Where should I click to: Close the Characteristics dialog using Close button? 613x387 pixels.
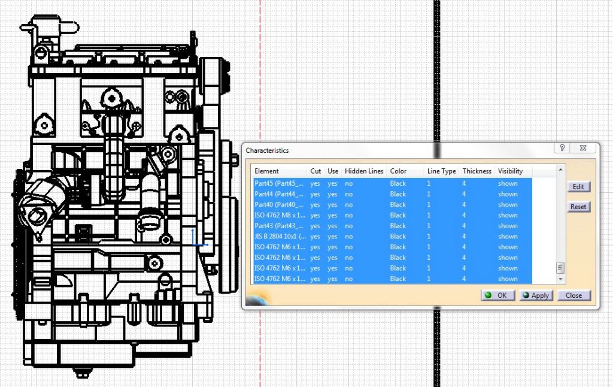pyautogui.click(x=573, y=295)
